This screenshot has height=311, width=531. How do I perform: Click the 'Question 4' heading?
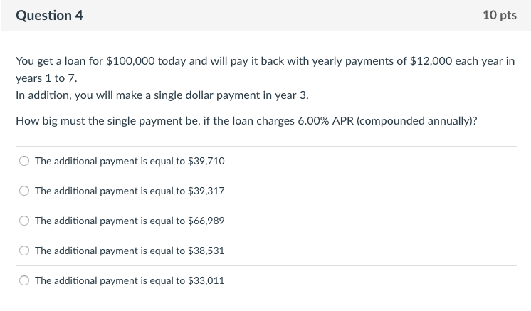49,16
